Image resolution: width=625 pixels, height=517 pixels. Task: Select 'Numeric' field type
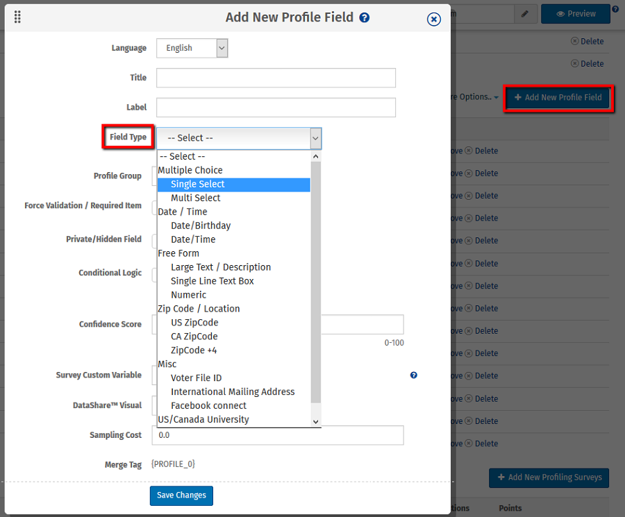point(234,295)
